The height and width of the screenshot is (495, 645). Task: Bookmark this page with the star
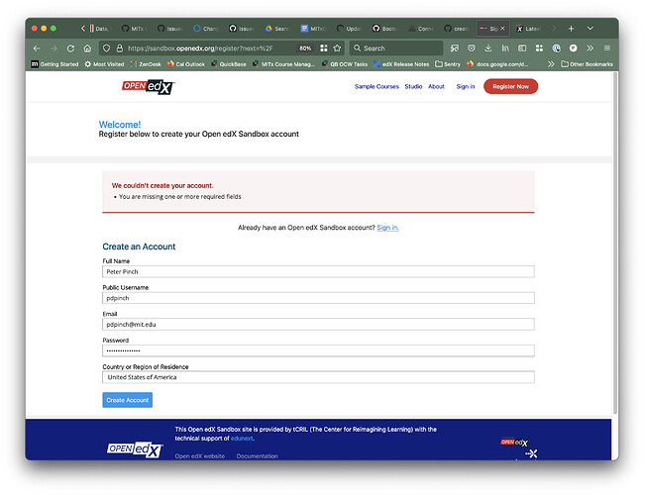pos(337,49)
